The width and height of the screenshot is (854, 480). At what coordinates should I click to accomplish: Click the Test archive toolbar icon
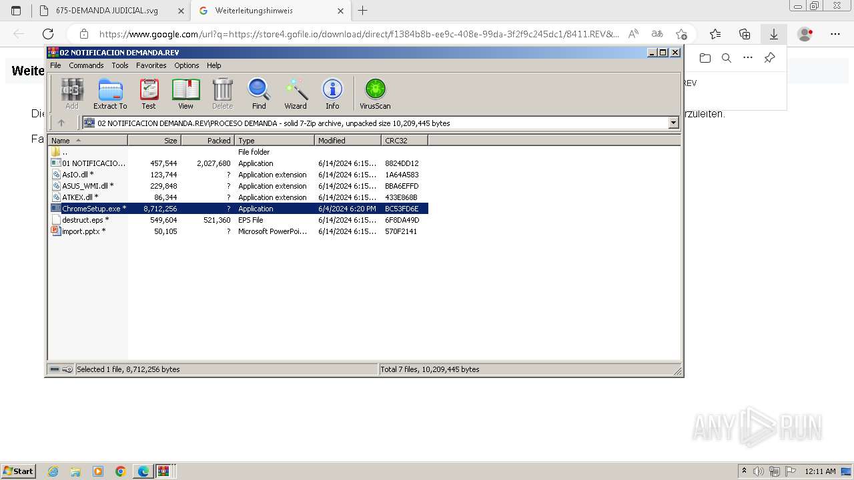[149, 93]
